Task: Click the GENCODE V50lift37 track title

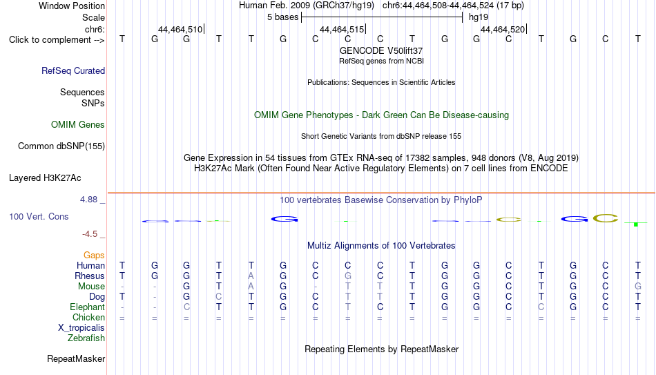Action: coord(381,50)
